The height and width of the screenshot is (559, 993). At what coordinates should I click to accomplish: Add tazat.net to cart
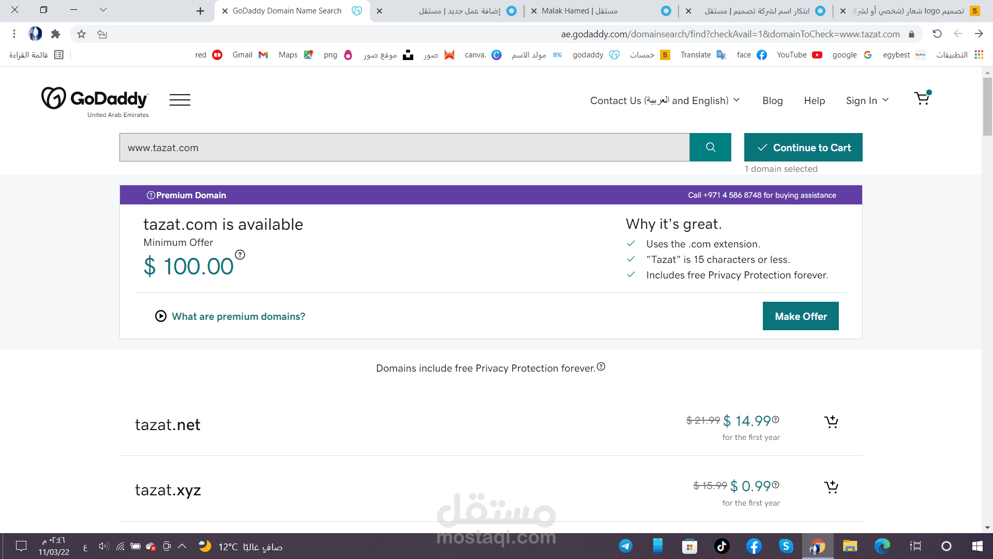coord(831,422)
